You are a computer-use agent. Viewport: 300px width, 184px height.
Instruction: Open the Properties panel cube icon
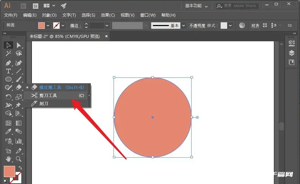point(292,43)
